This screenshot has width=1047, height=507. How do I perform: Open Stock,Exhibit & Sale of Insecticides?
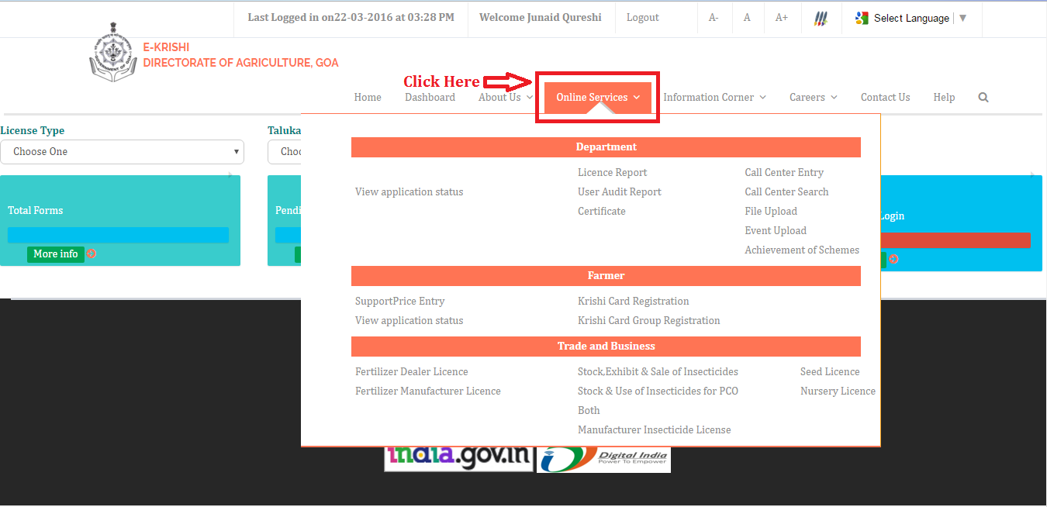click(x=658, y=371)
